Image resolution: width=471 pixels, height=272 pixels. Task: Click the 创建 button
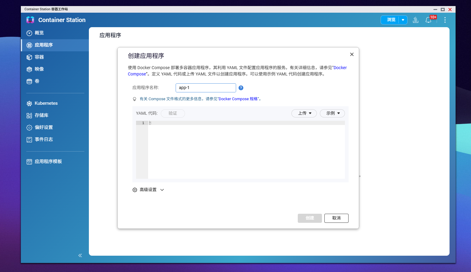[310, 218]
